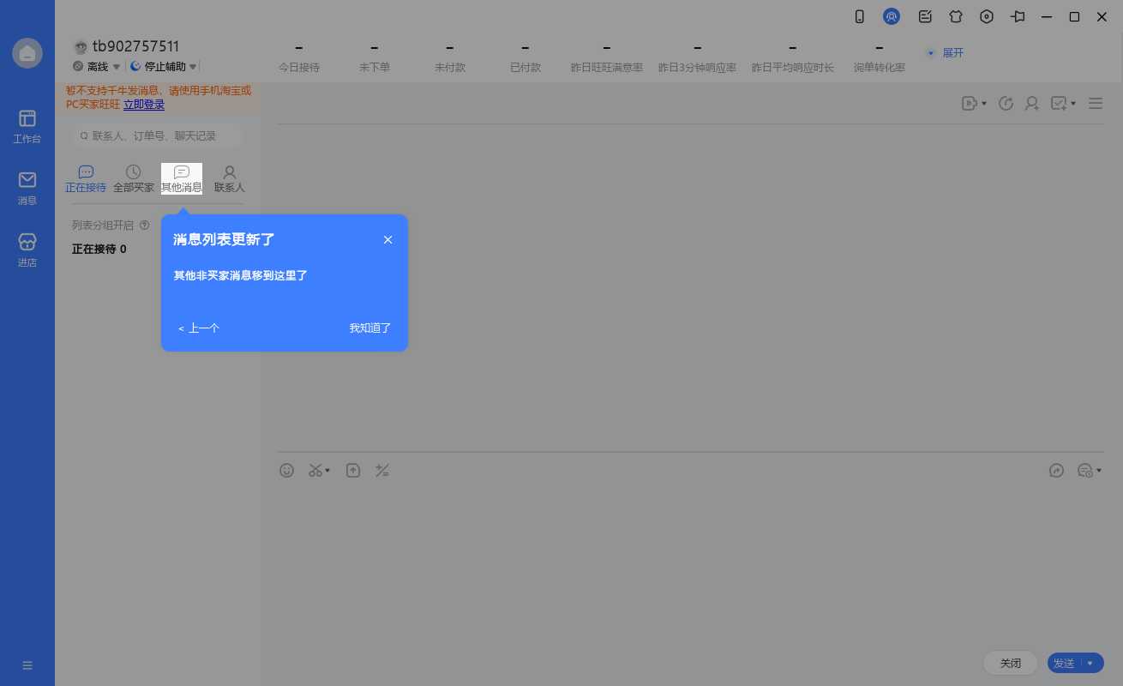Click the 立即登录 link
The height and width of the screenshot is (686, 1123).
(x=144, y=105)
